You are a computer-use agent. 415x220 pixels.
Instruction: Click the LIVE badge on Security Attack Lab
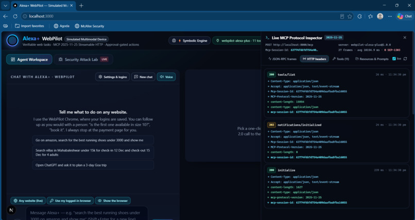[x=105, y=60]
